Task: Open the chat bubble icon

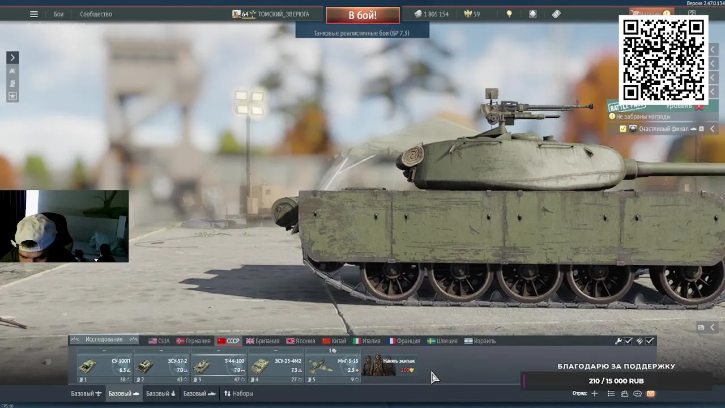Action: [637, 393]
